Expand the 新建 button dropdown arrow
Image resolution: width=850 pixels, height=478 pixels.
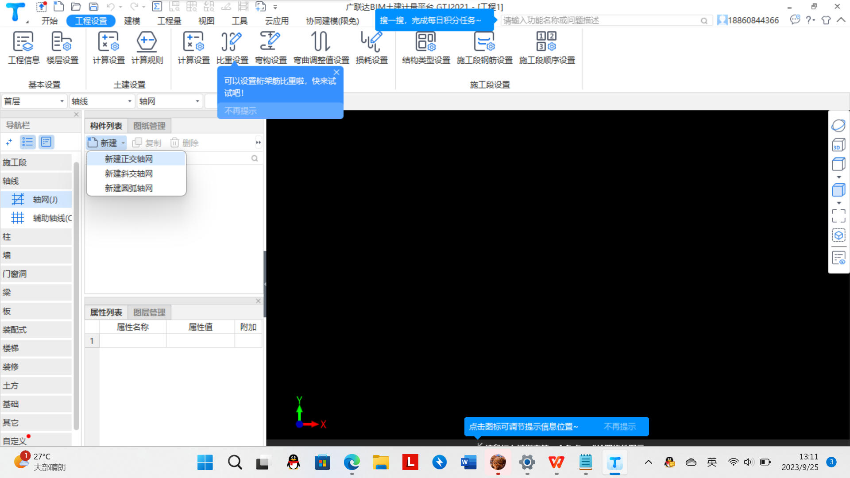(x=123, y=143)
